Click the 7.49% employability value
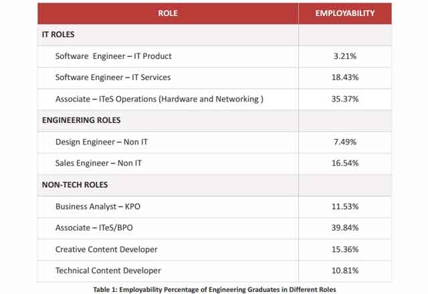 (346, 142)
